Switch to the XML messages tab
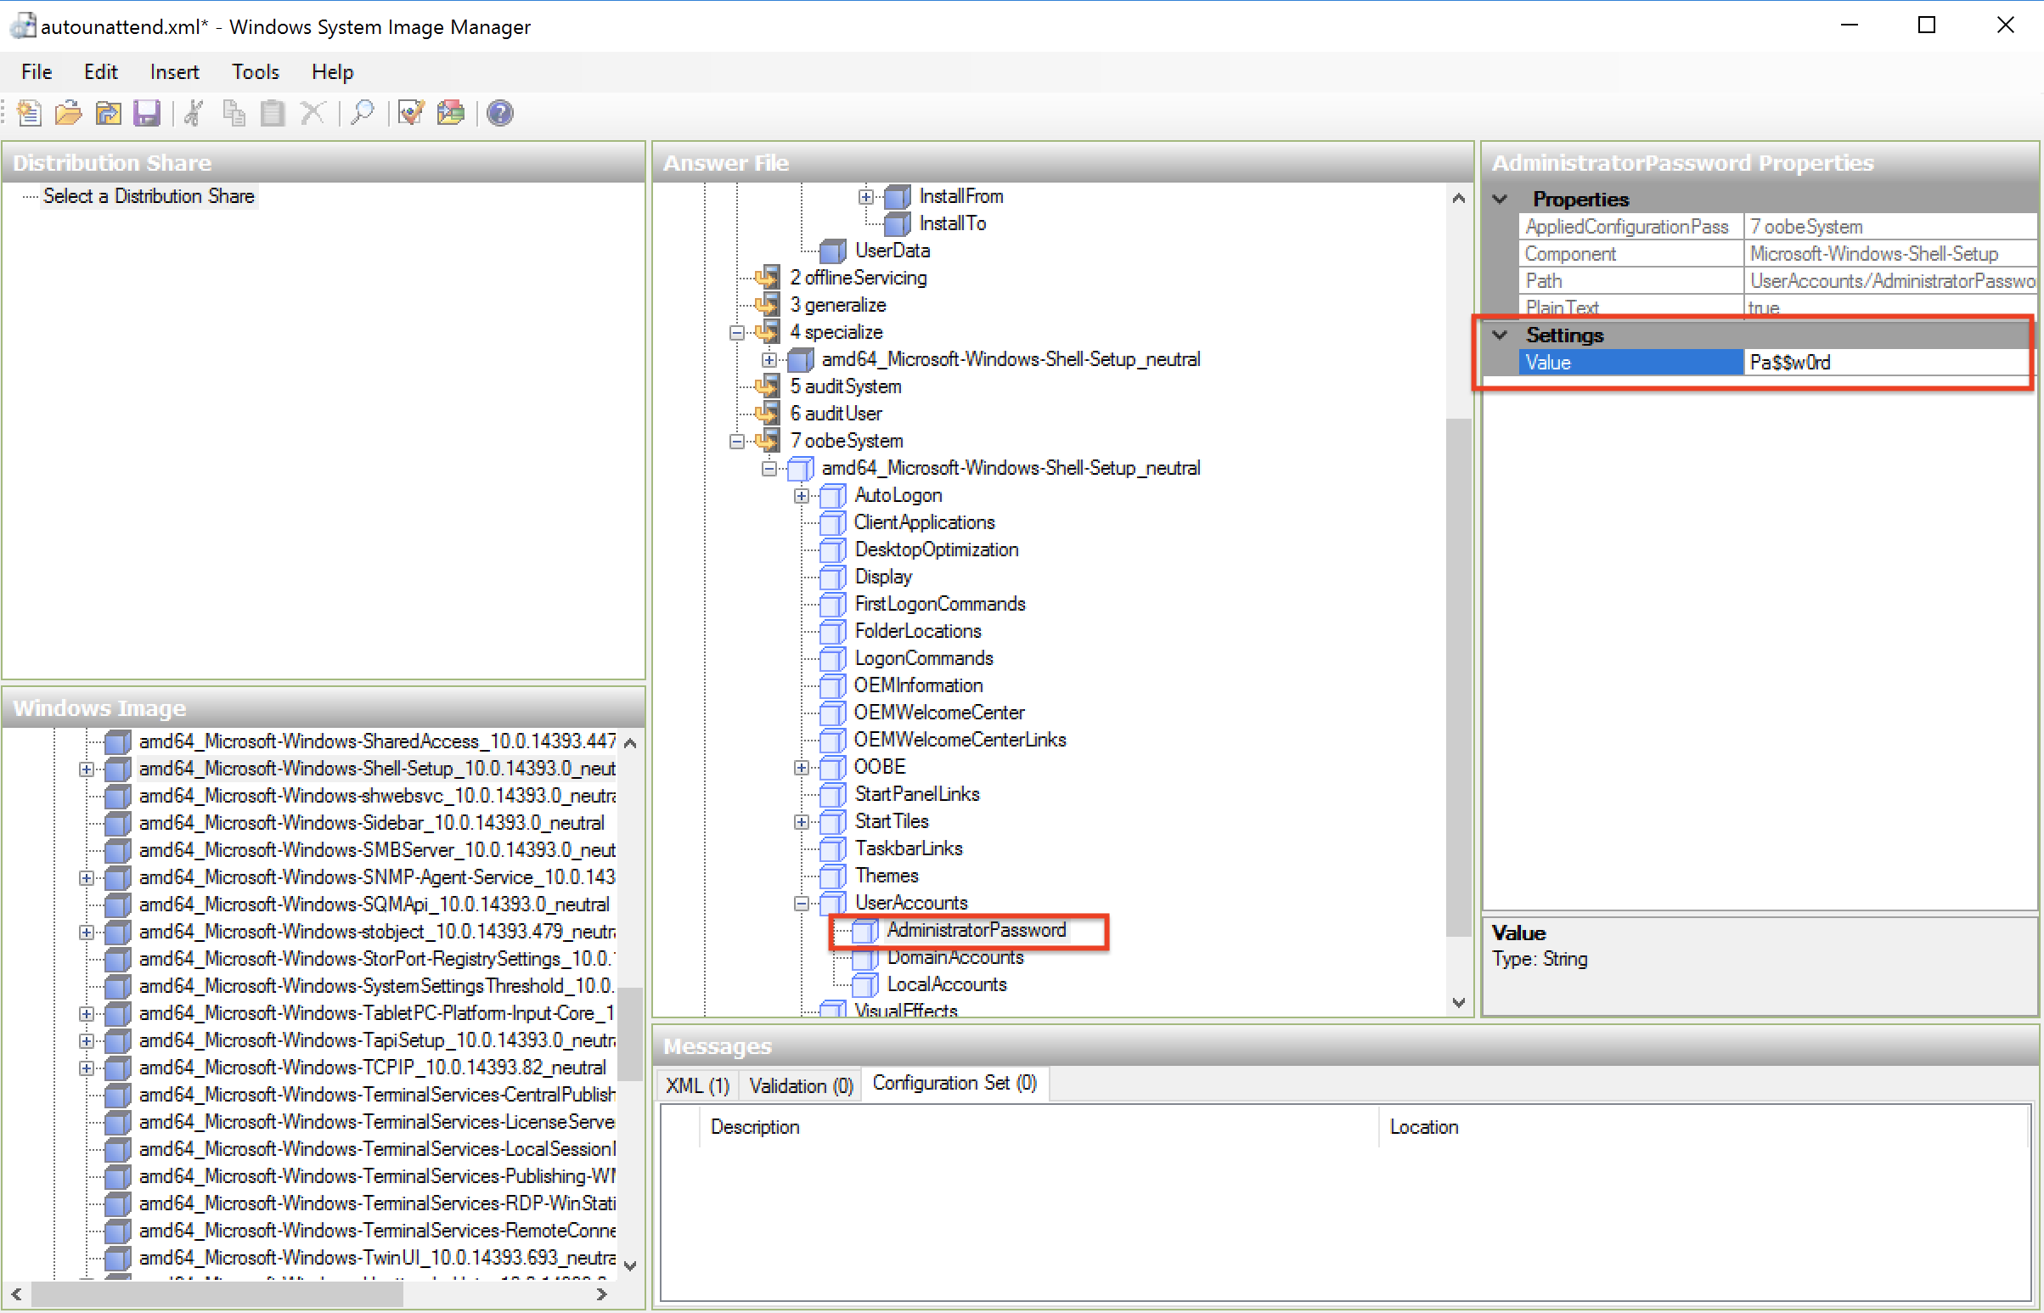Viewport: 2044px width, 1313px height. click(696, 1085)
